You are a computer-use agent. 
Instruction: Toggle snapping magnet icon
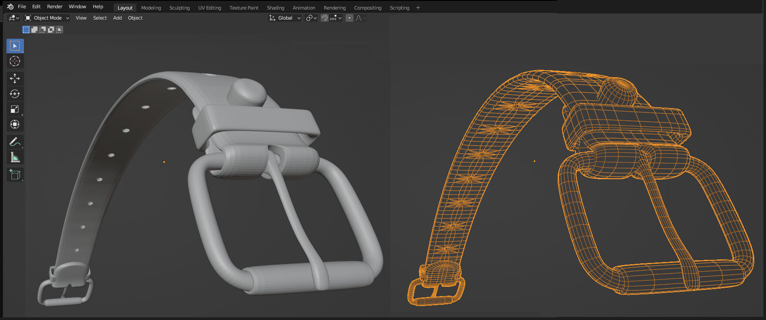point(325,18)
